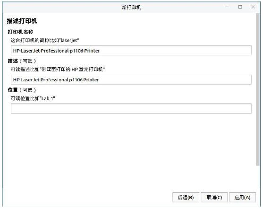This screenshot has height=209, width=263.
Task: Click the 取消(C) cancel button
Action: click(x=214, y=197)
